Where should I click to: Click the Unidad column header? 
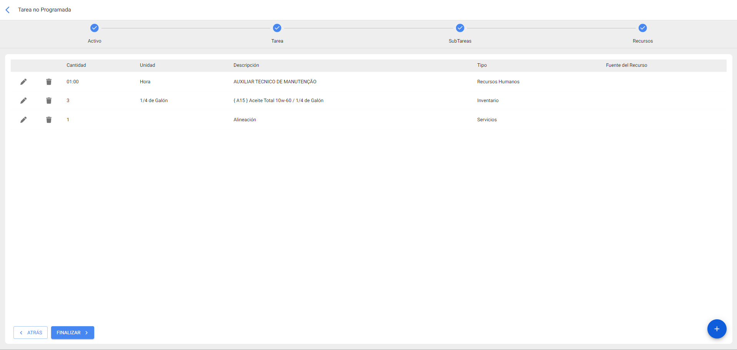coord(147,65)
